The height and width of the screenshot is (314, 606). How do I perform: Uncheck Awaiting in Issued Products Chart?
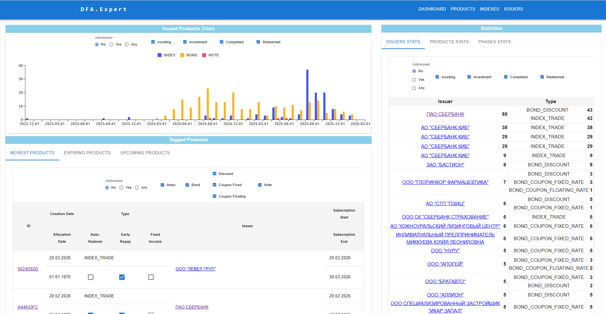pos(153,42)
